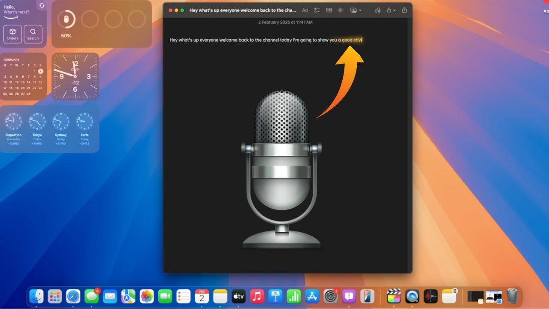549x309 pixels.
Task: Open Mail from the dock
Action: point(110,296)
